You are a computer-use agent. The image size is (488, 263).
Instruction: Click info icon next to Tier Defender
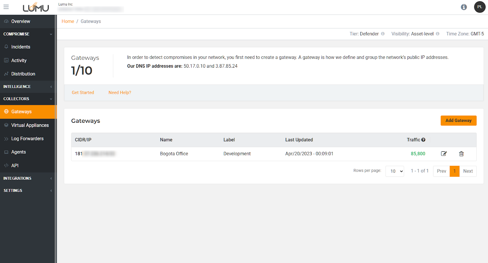tap(383, 34)
